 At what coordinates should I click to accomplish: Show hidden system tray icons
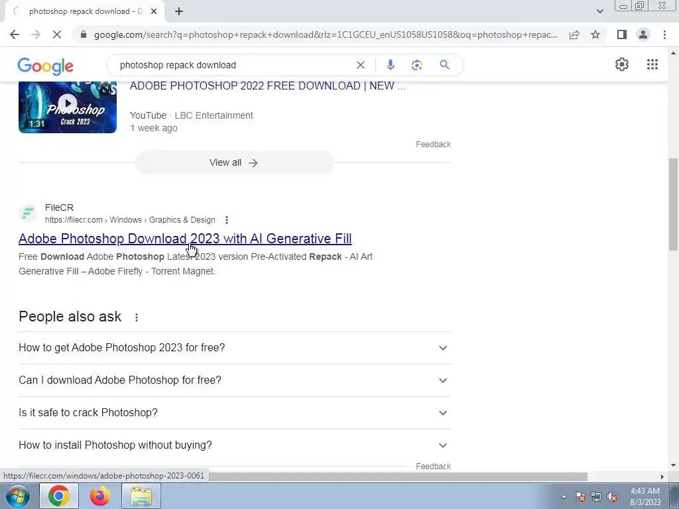click(564, 496)
